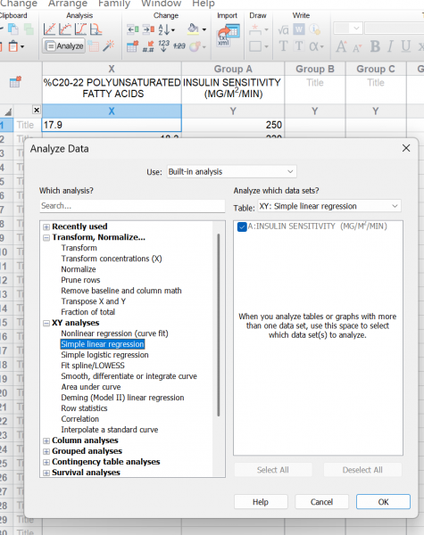Image resolution: width=424 pixels, height=535 pixels.
Task: Click the sort data A-Z icon
Action: (x=166, y=29)
